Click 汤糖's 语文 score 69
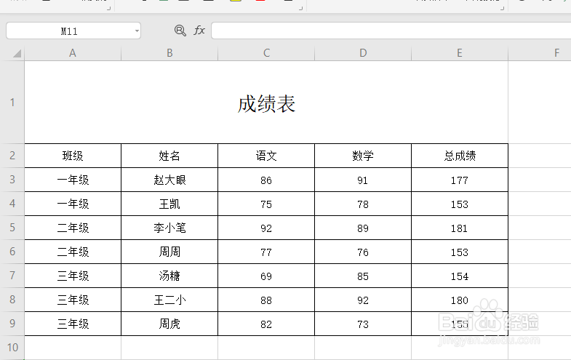The width and height of the screenshot is (571, 360). click(x=266, y=276)
